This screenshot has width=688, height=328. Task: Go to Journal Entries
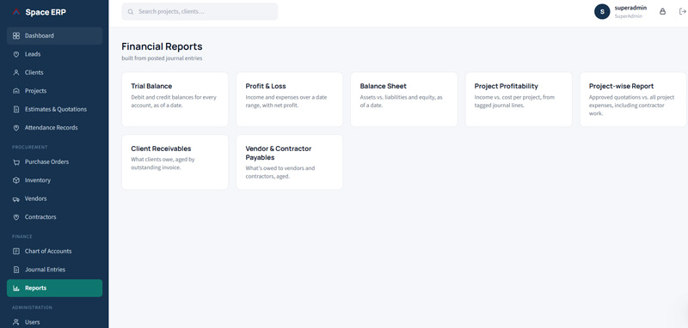click(x=54, y=270)
